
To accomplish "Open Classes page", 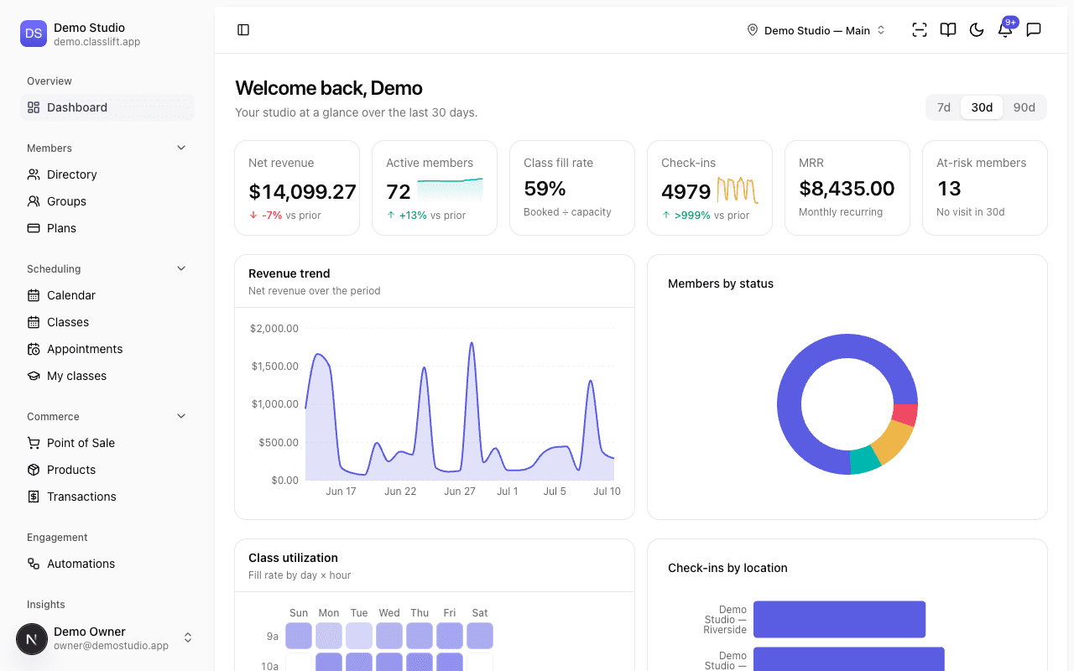I will point(107,322).
